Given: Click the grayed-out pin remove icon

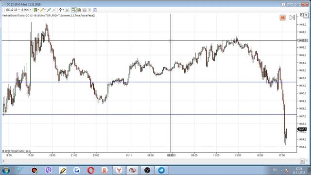Looking at the screenshot, I should click(x=54, y=10).
